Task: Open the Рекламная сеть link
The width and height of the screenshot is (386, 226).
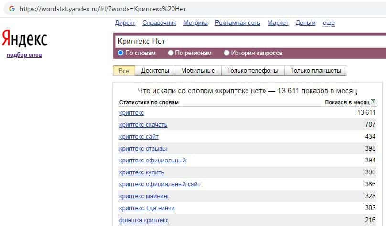Action: 237,23
